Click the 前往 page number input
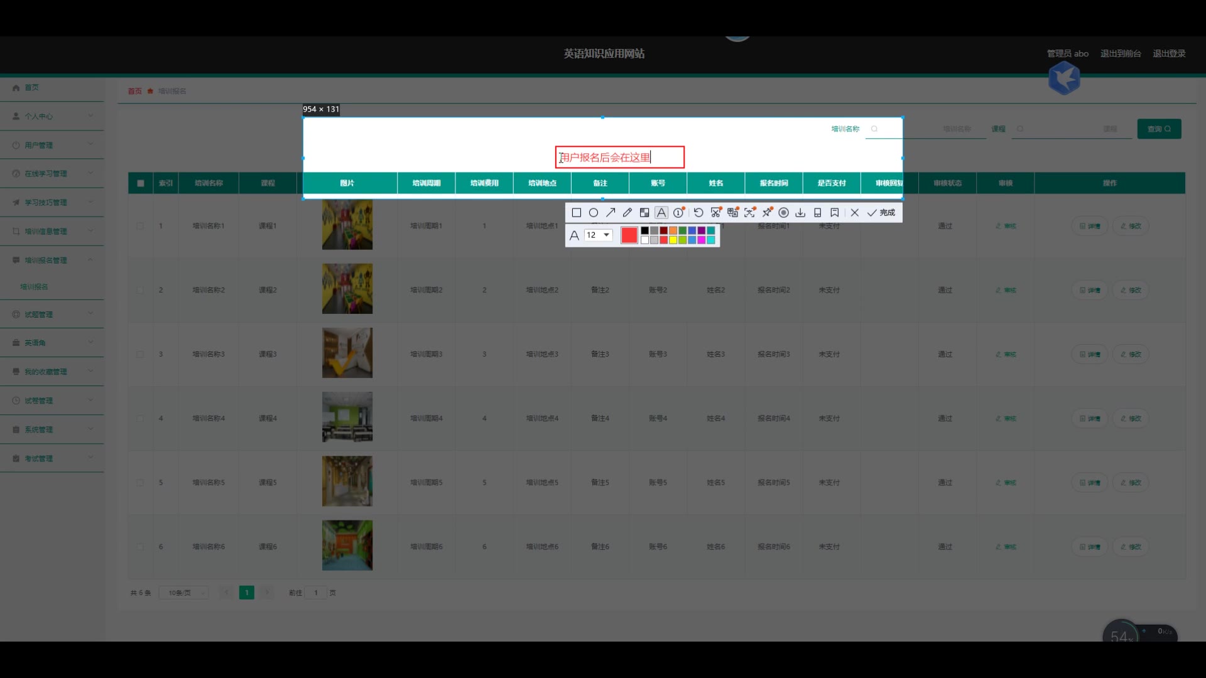1206x678 pixels. click(x=316, y=593)
